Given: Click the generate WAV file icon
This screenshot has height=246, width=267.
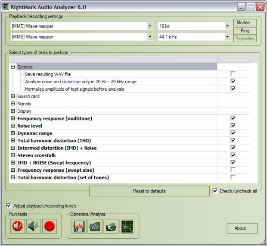Looking at the screenshot, I should (79, 226).
